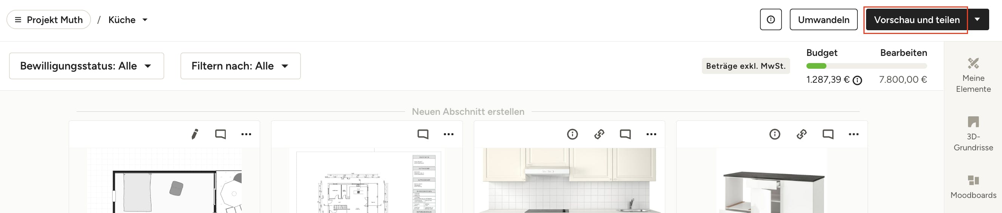Expand the Filtern nach: Alle dropdown

(240, 66)
